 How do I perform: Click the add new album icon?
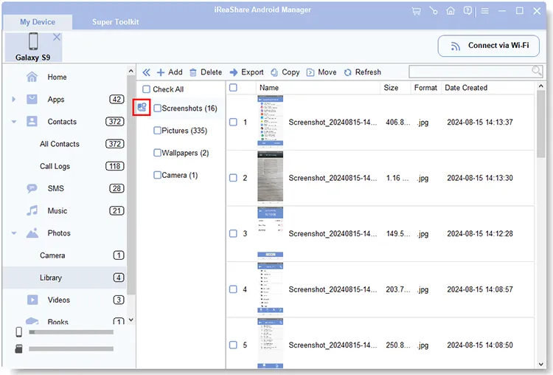(x=142, y=107)
